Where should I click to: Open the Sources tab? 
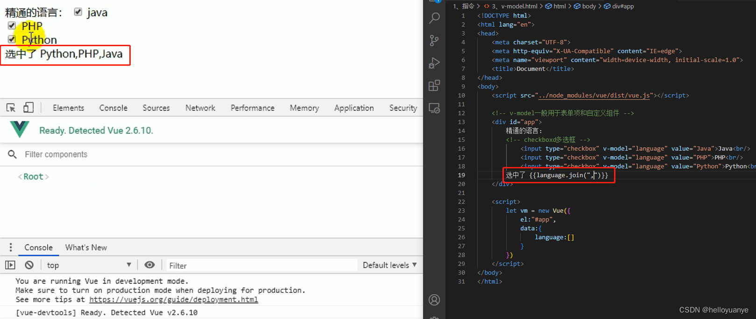click(156, 108)
